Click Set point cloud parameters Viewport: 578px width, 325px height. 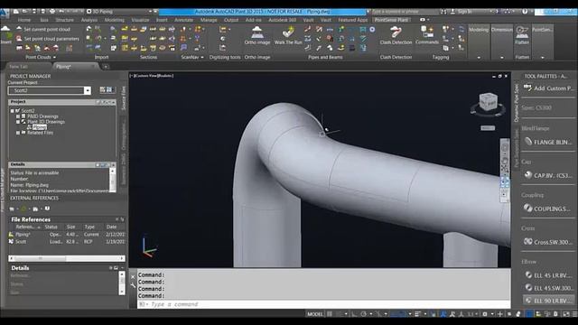(x=48, y=39)
